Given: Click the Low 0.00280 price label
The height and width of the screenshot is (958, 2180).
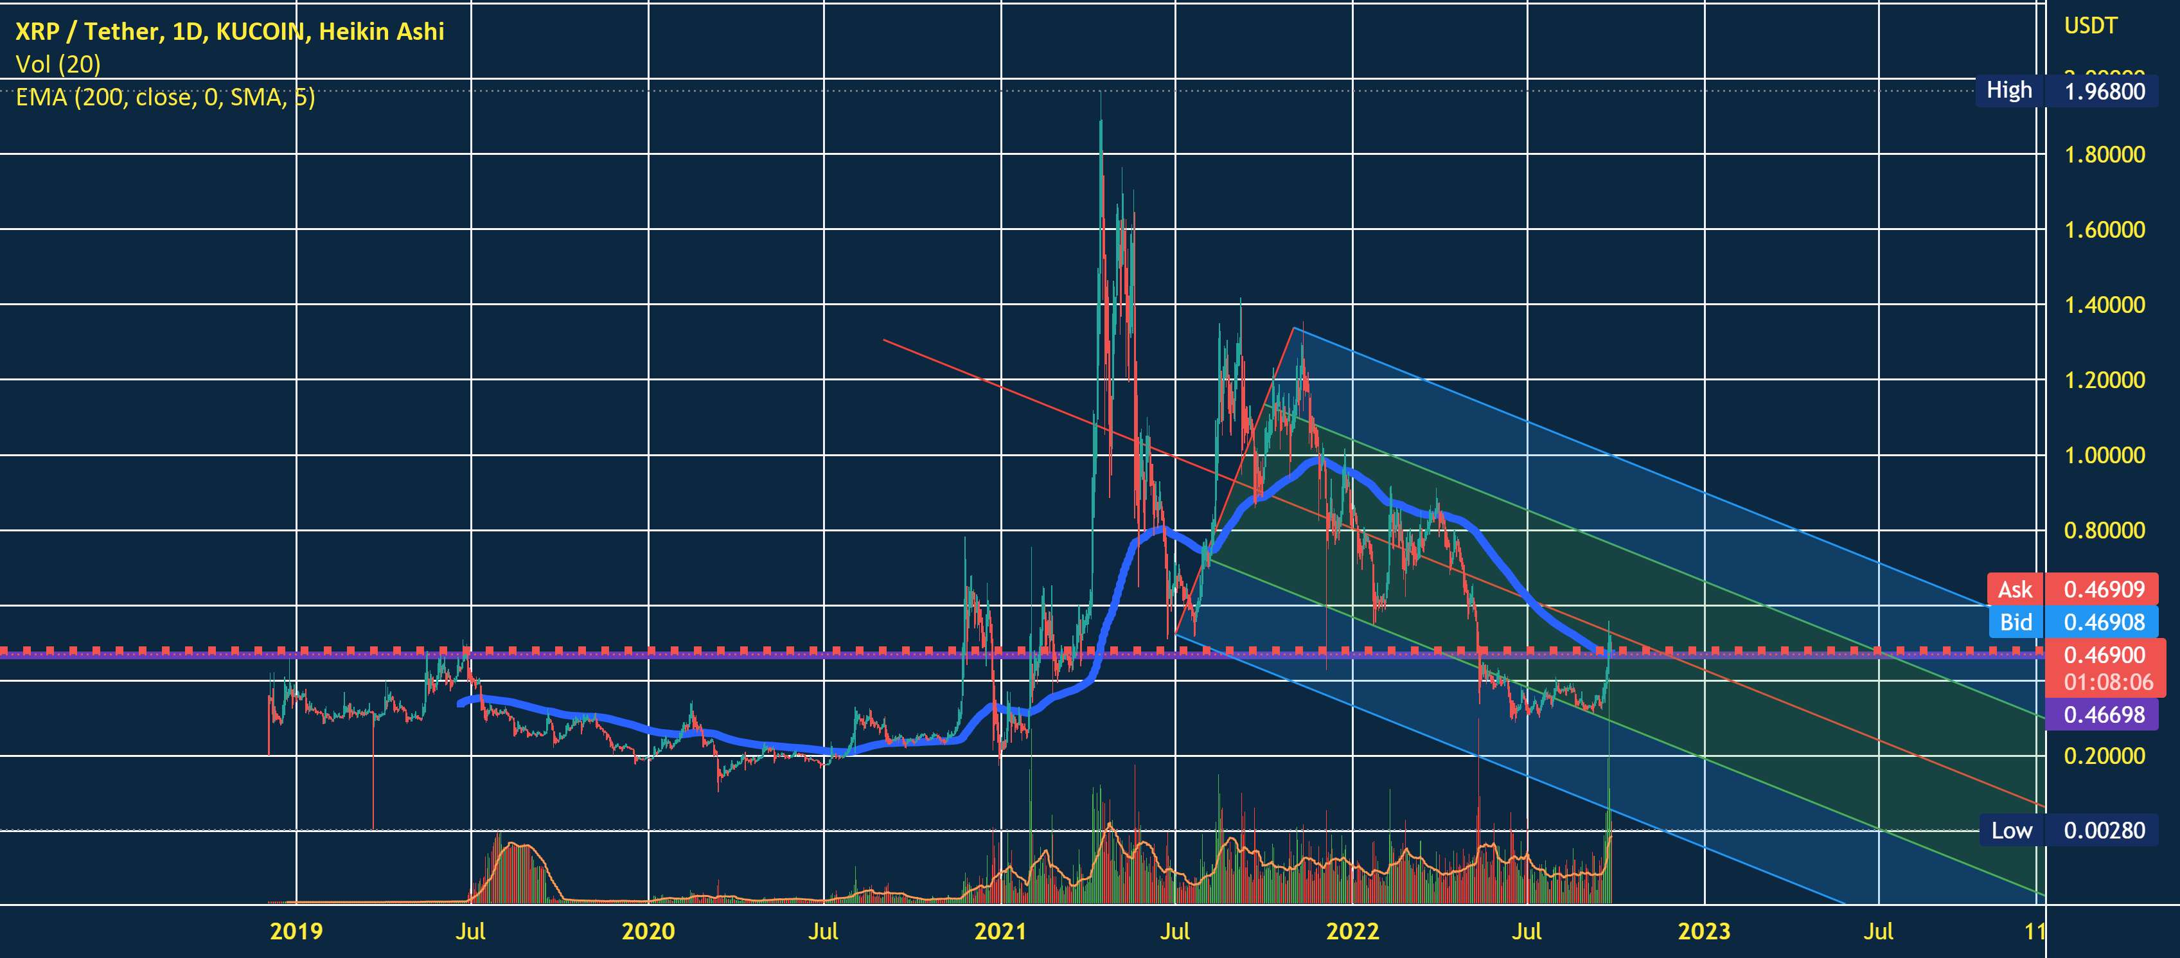Looking at the screenshot, I should click(x=2067, y=829).
